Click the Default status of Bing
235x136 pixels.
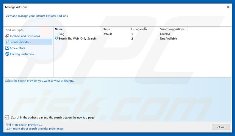point(107,34)
